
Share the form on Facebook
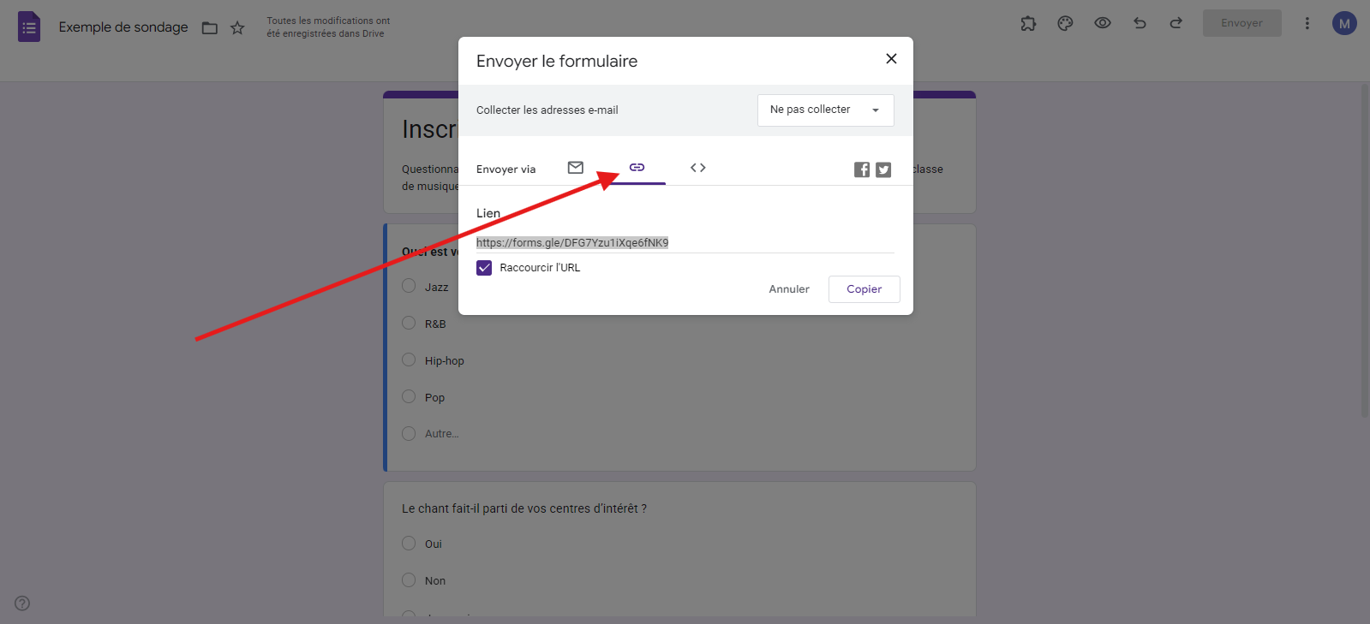[x=862, y=169]
